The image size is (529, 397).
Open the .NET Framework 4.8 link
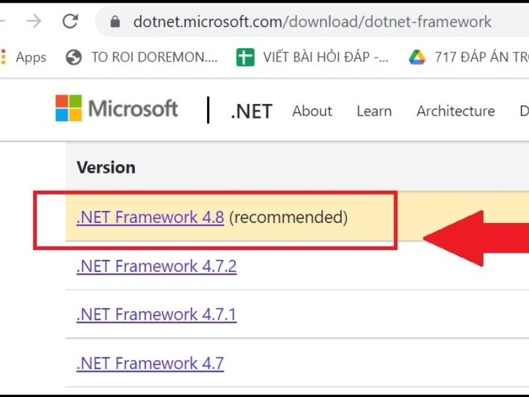click(150, 217)
